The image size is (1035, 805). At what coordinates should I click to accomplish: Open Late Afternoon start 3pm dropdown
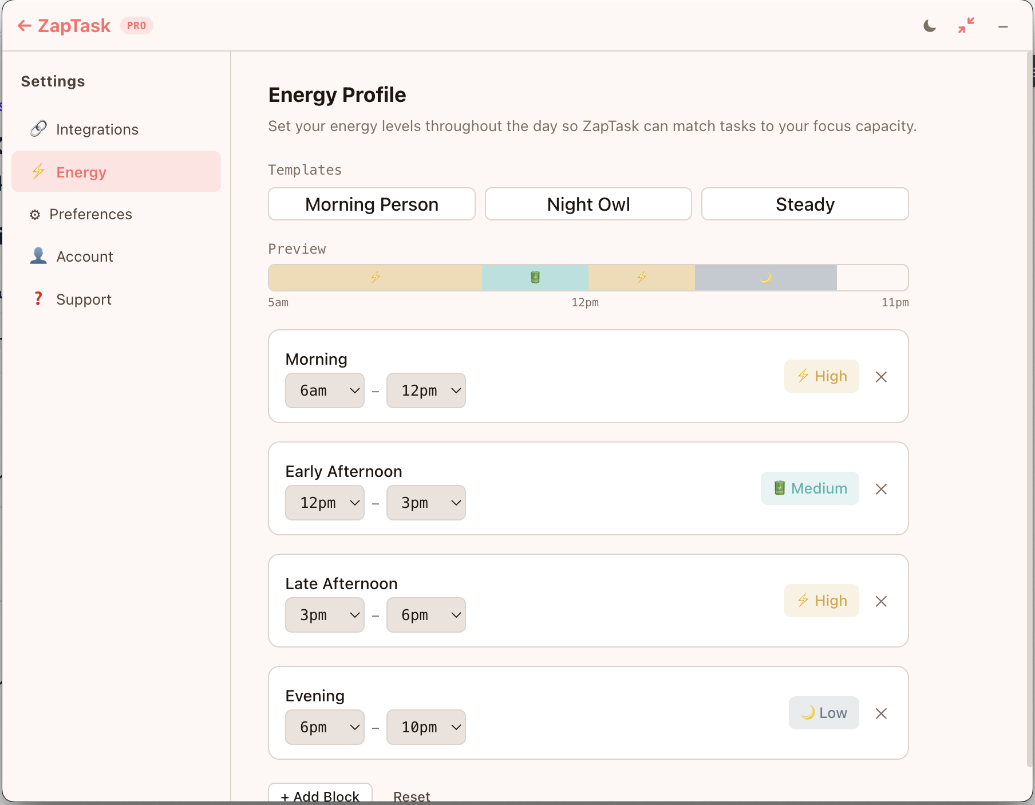pos(325,615)
